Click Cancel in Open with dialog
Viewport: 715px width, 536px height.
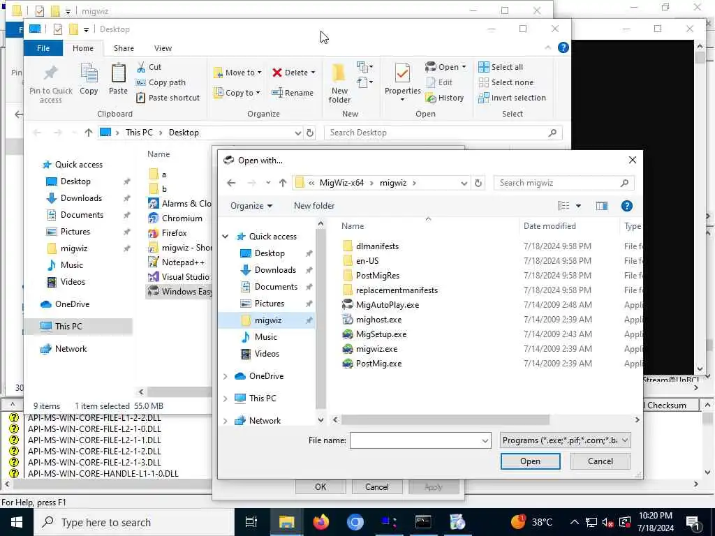[x=600, y=461]
